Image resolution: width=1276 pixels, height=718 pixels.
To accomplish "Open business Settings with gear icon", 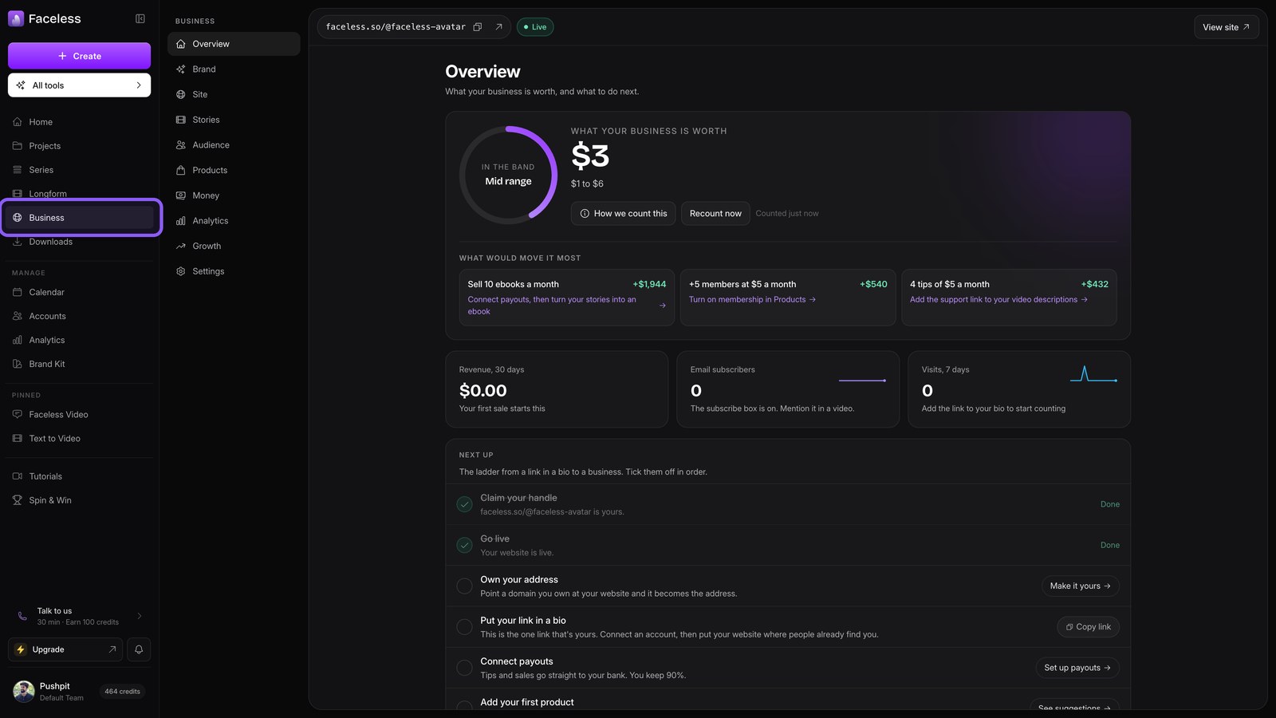I will (x=234, y=271).
